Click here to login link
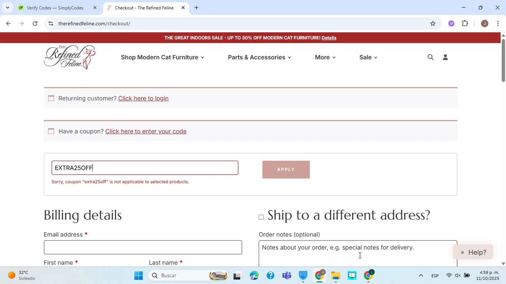Screen dimensions: 506x284 [x=143, y=98]
